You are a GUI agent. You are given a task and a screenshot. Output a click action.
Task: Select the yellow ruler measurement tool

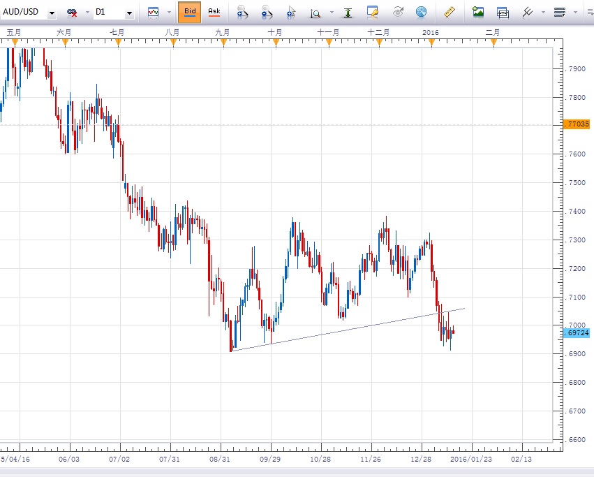pos(450,13)
